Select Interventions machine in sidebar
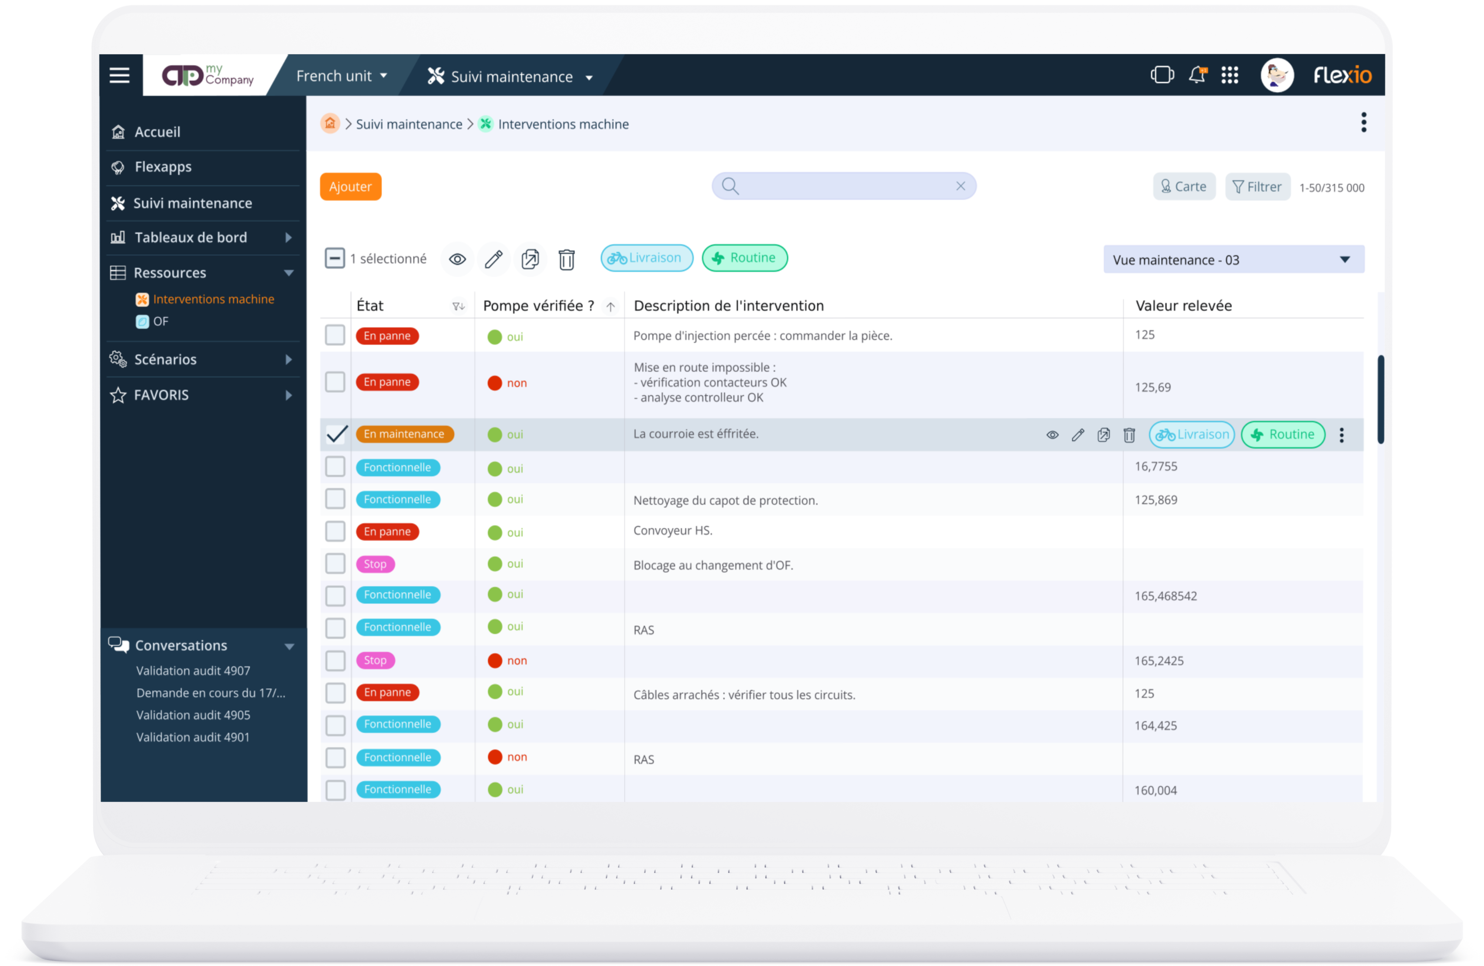Image resolution: width=1484 pixels, height=966 pixels. pos(213,299)
